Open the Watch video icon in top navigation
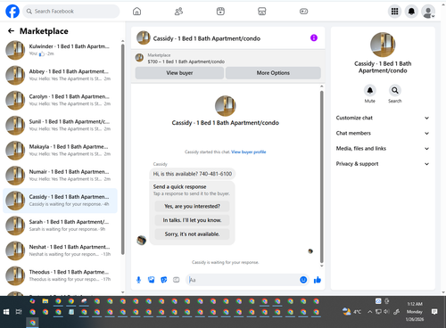 point(220,12)
